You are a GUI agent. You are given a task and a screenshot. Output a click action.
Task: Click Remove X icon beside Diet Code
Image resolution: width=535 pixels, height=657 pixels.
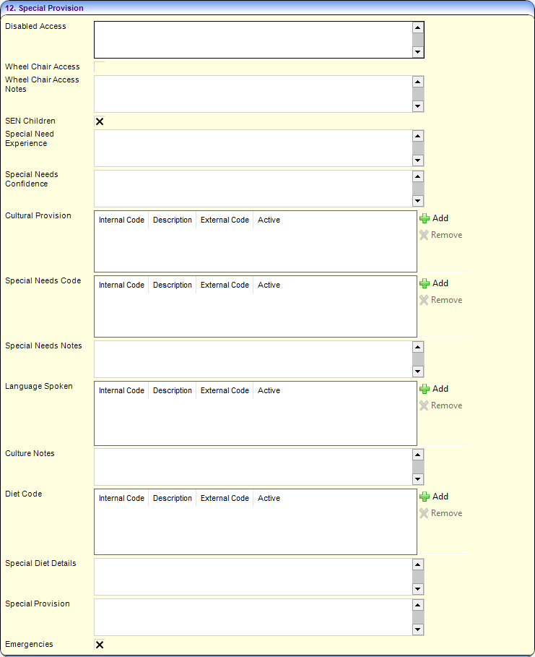pyautogui.click(x=424, y=513)
